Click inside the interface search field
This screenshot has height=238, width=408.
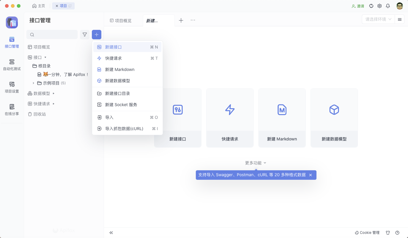click(52, 35)
